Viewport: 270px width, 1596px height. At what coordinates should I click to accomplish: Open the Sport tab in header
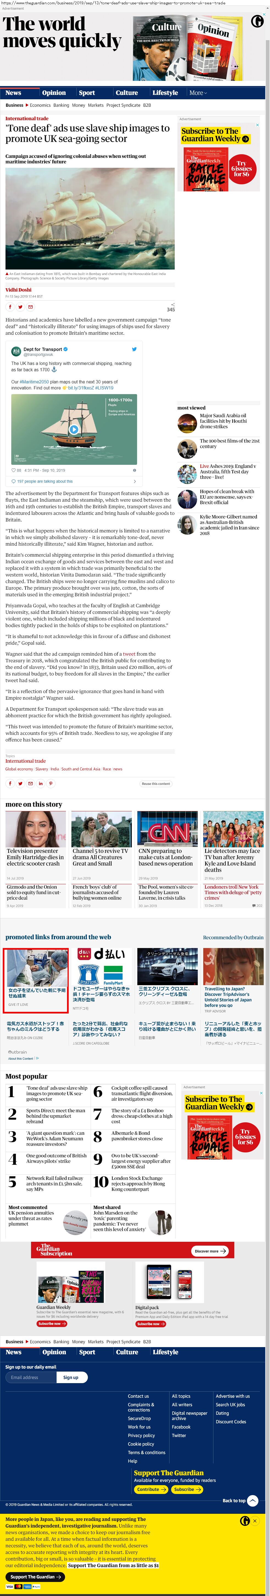click(87, 92)
